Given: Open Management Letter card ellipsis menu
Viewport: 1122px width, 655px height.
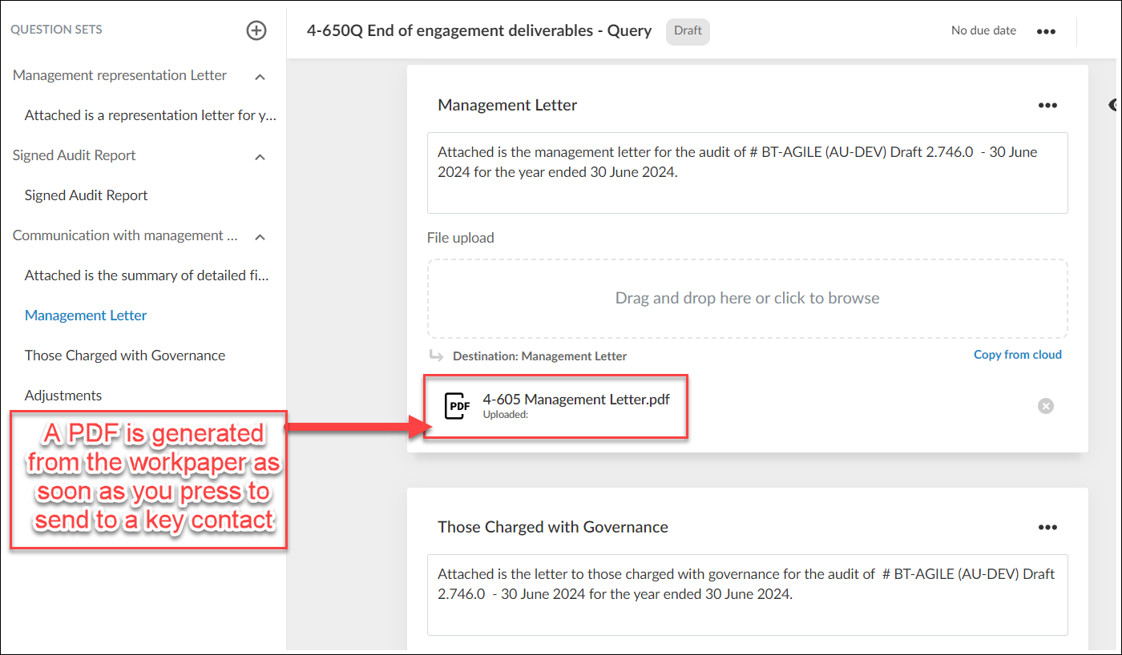Looking at the screenshot, I should [1047, 105].
